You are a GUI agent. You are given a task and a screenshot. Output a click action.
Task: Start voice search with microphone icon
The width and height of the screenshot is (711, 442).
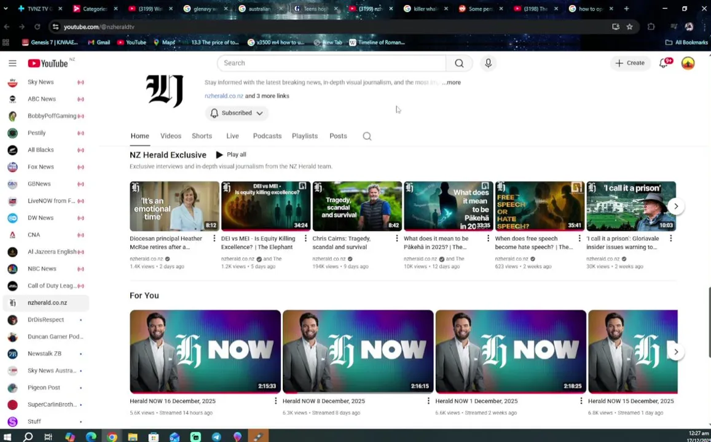click(x=489, y=63)
